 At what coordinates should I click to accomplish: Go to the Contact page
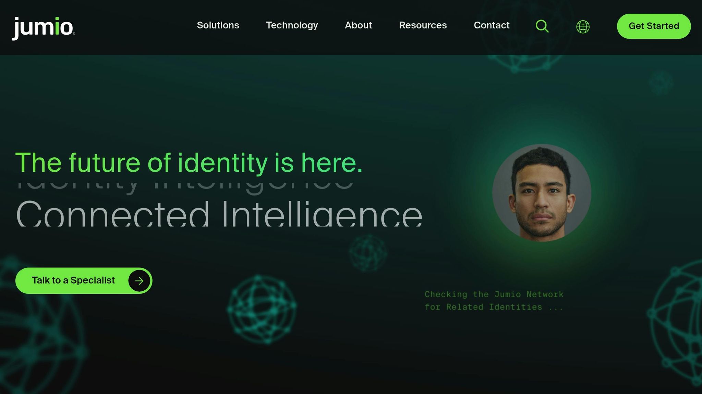point(492,25)
